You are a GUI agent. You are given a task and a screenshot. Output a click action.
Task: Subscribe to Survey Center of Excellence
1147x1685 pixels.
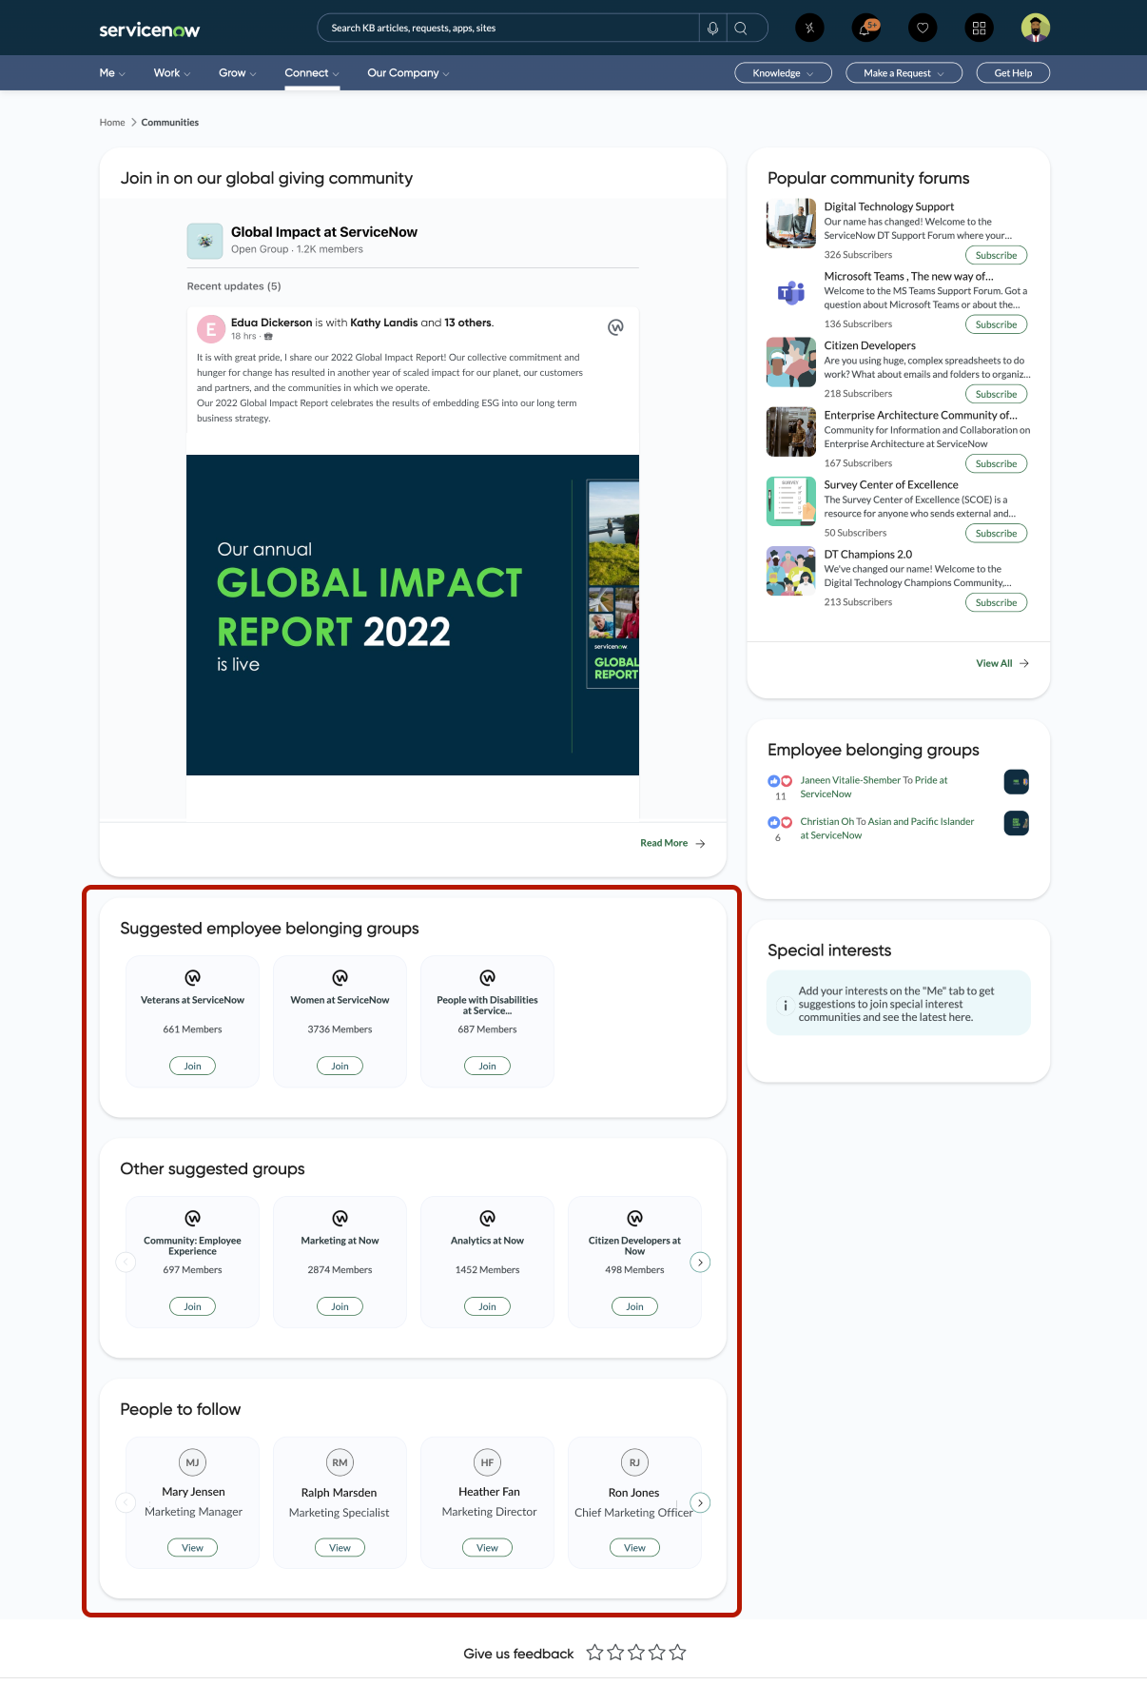996,533
